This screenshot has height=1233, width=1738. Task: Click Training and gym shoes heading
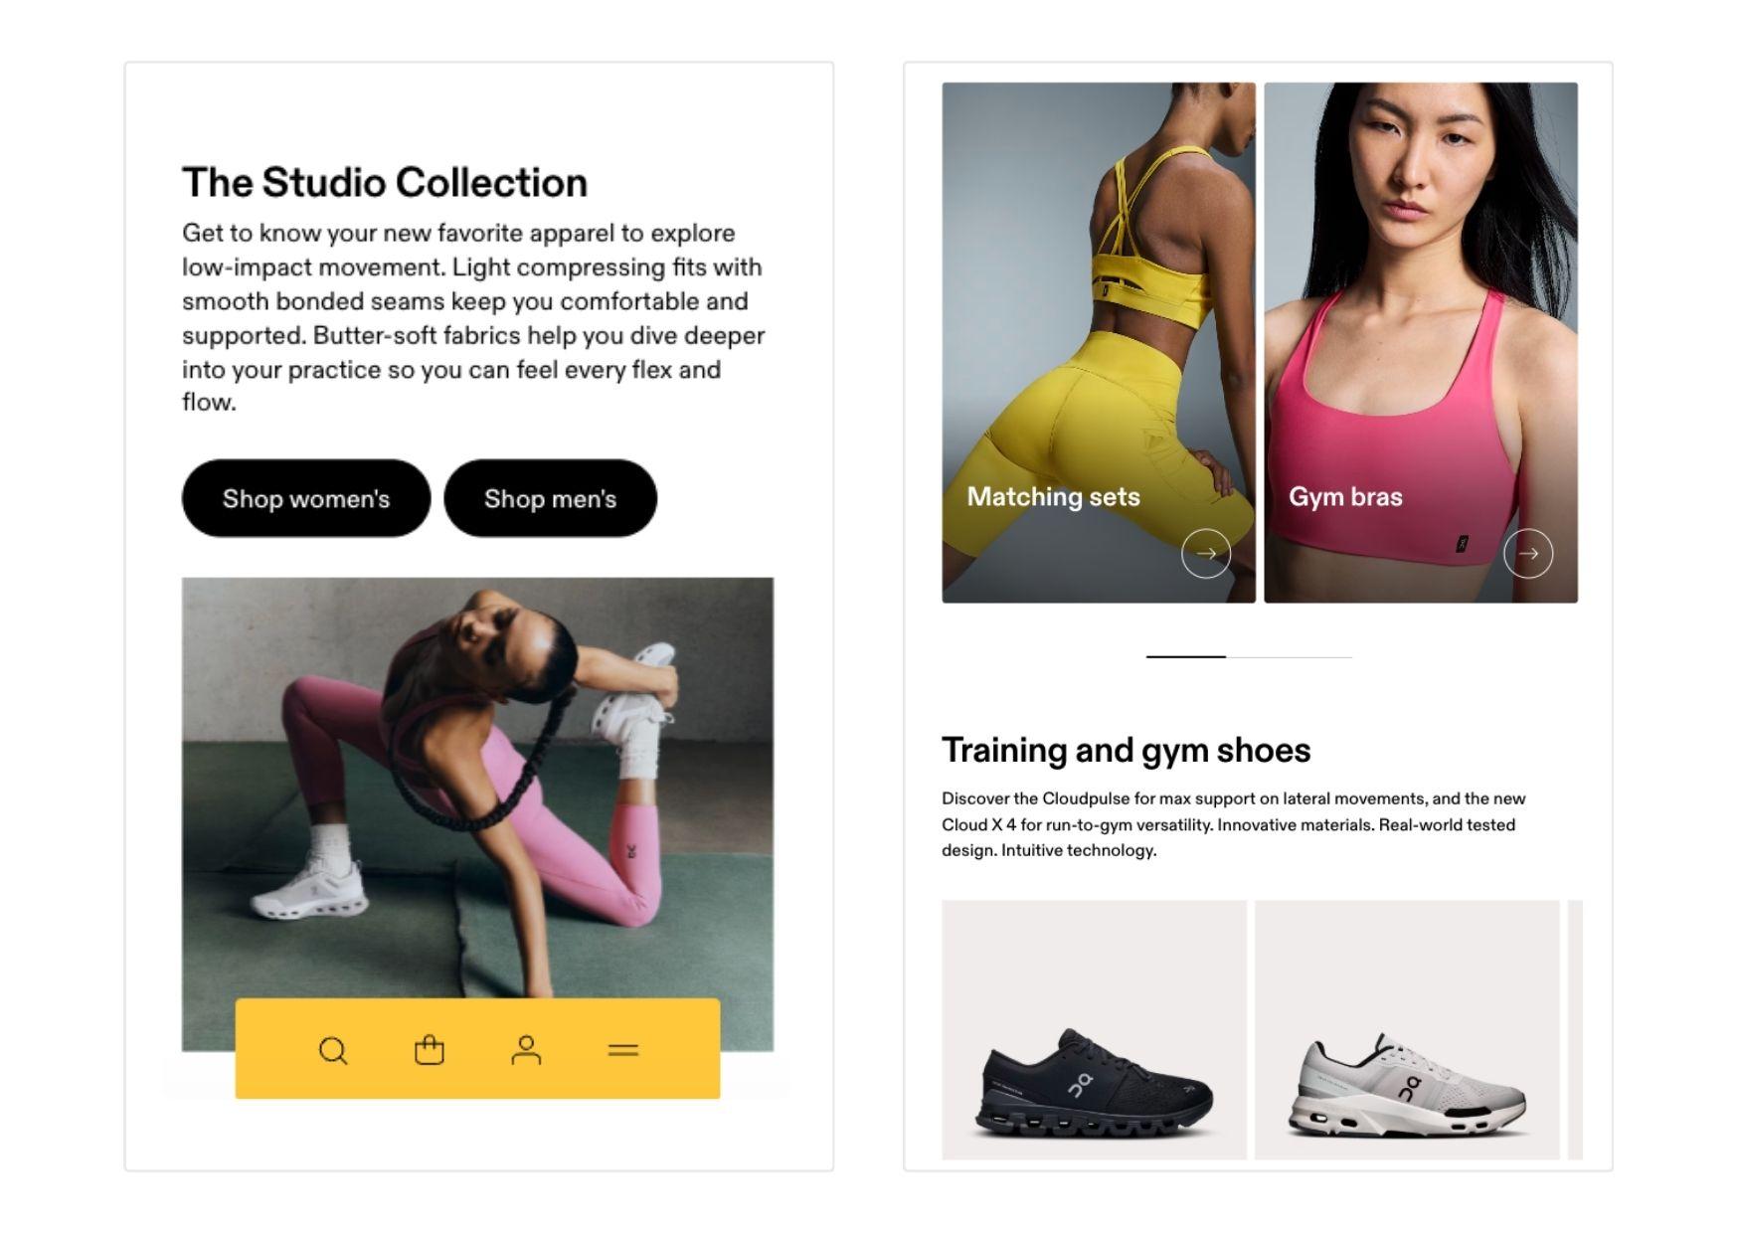pyautogui.click(x=1126, y=750)
